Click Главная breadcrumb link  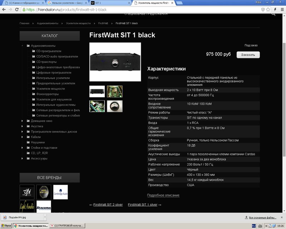click(x=24, y=23)
